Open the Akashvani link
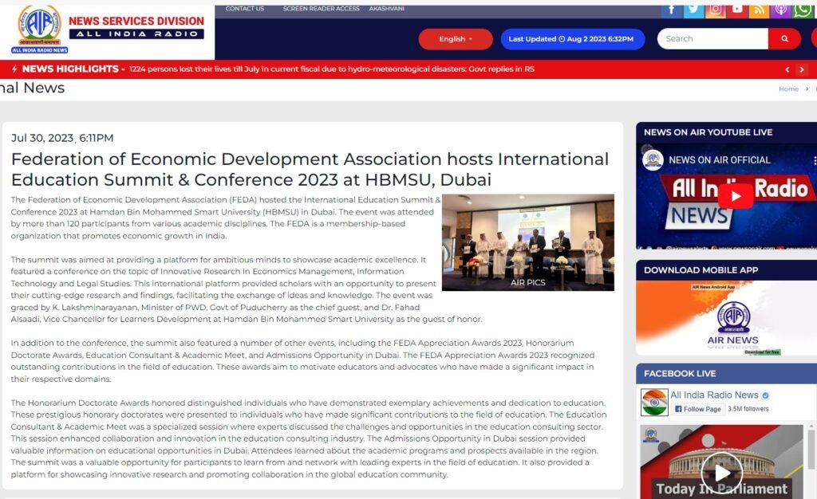The height and width of the screenshot is (499, 817). pos(387,8)
